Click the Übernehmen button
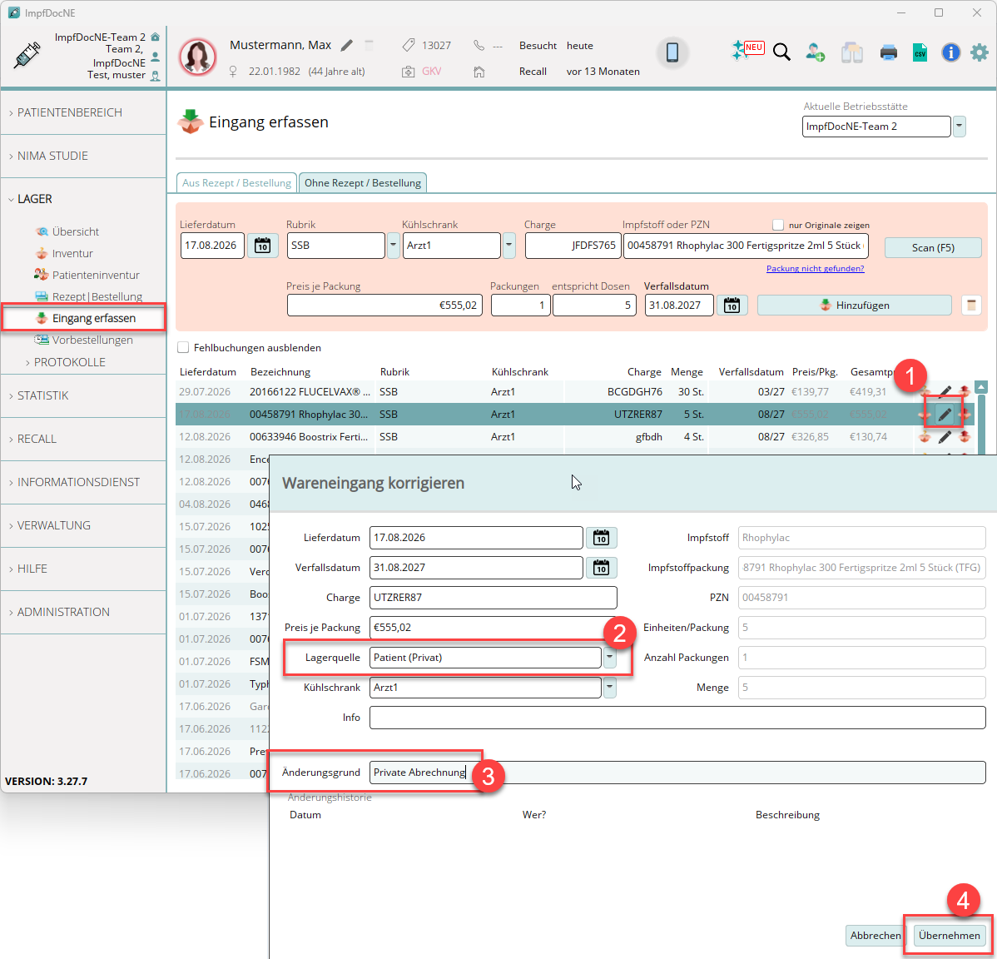This screenshot has width=997, height=959. point(949,935)
